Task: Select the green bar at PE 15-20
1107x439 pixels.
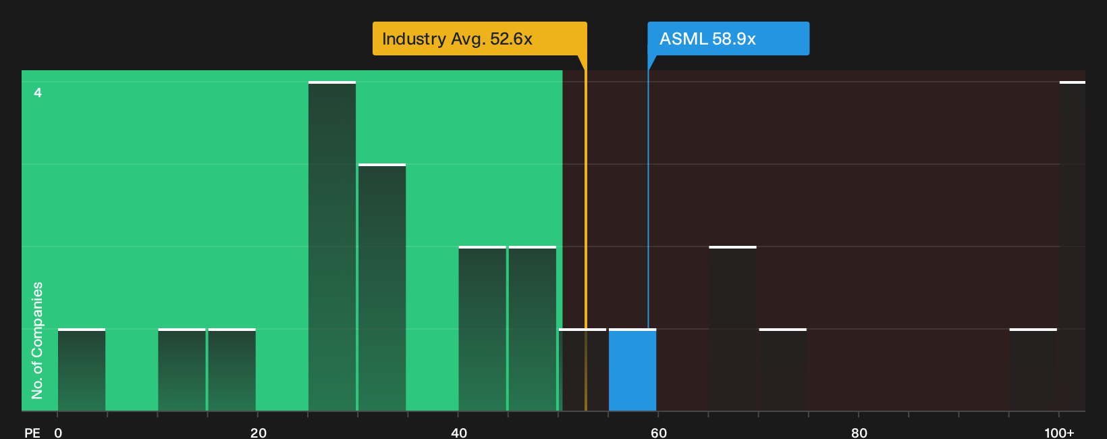Action: pyautogui.click(x=232, y=370)
